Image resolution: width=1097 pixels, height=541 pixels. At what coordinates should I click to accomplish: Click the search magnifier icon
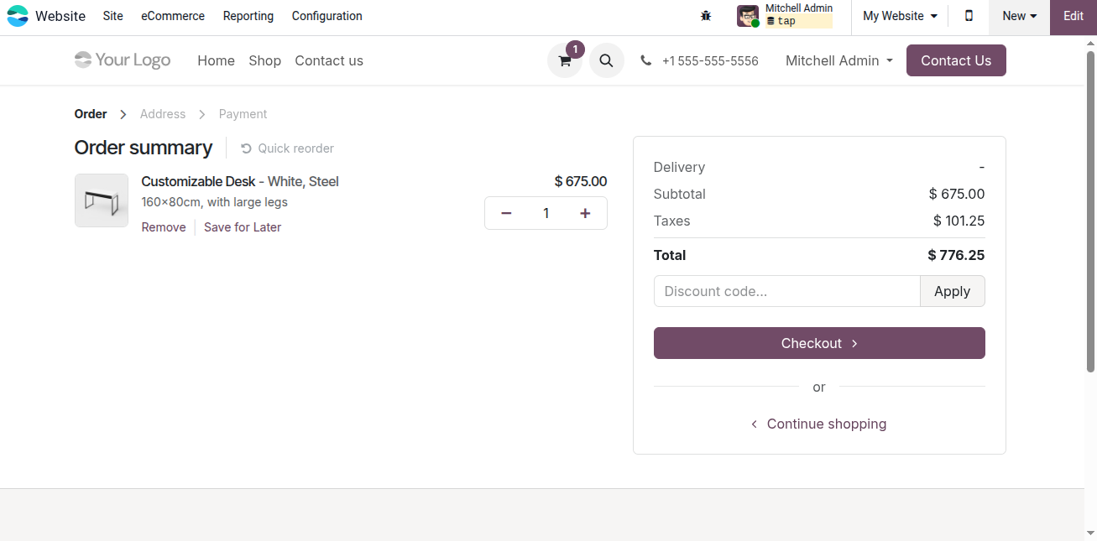[x=606, y=60]
